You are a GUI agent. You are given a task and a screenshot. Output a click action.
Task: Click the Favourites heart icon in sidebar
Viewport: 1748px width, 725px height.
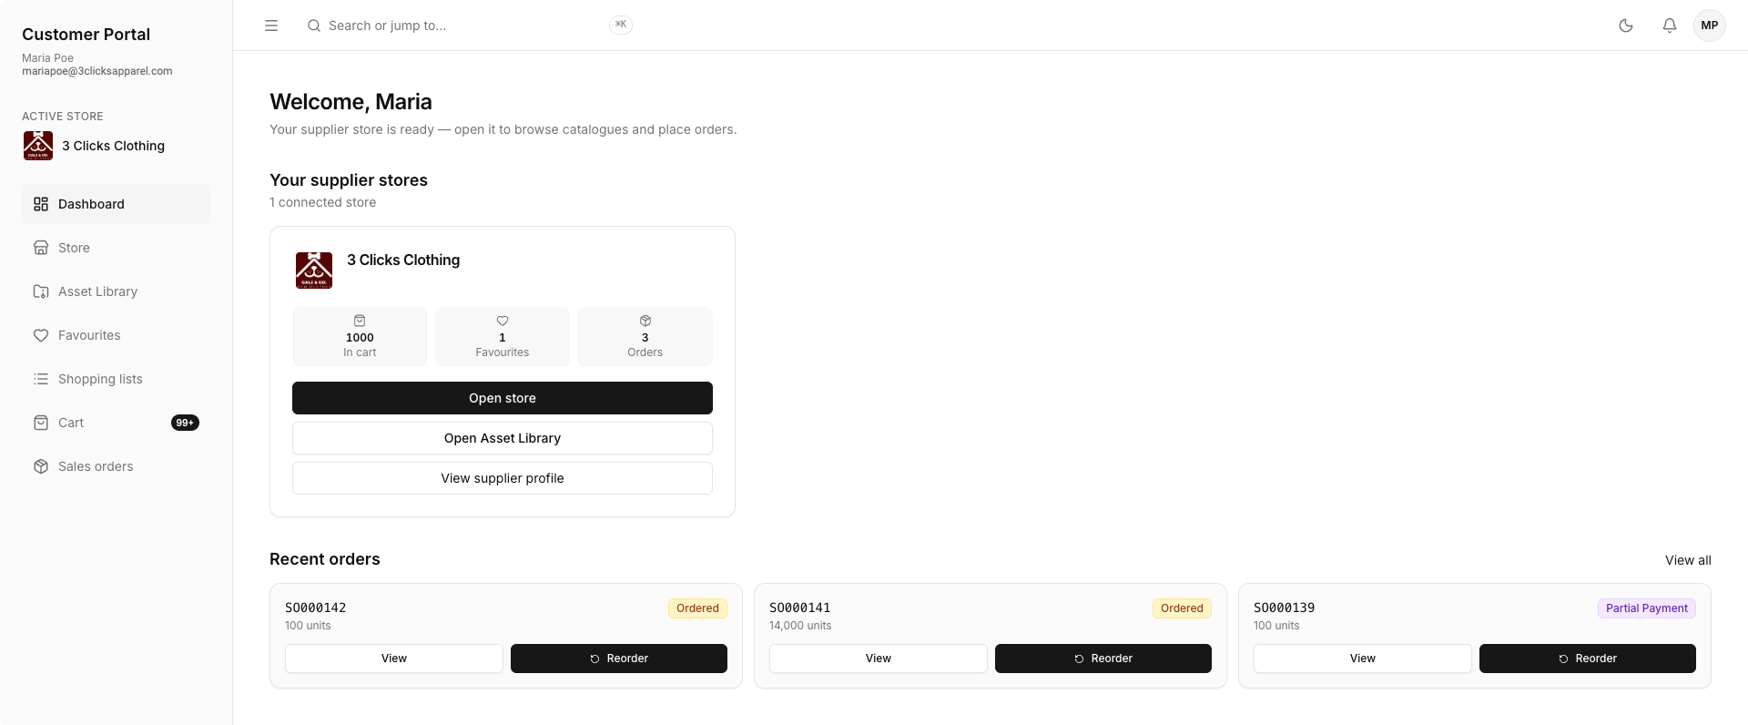click(x=41, y=335)
